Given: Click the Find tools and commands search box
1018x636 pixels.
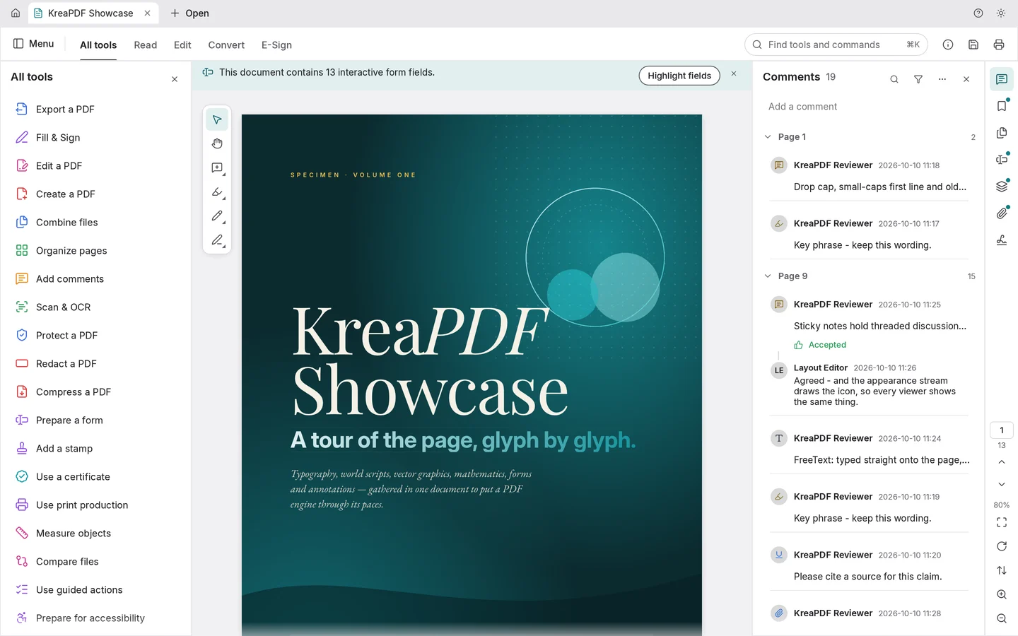Looking at the screenshot, I should coord(836,45).
